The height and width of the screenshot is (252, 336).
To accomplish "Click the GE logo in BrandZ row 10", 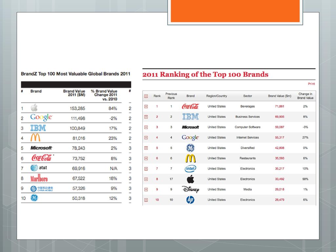I will coord(34,198).
